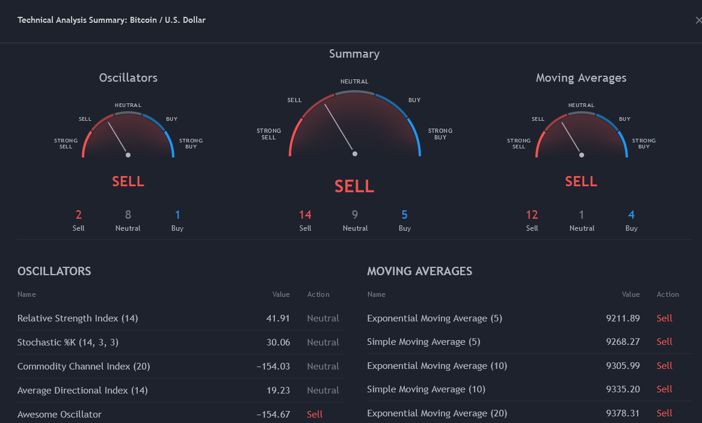Click Sell action for Awesome Oscillator

pyautogui.click(x=315, y=415)
